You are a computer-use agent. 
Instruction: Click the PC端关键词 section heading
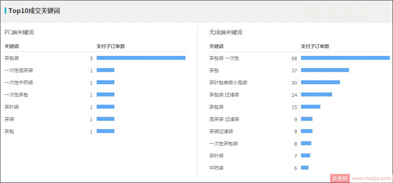19,32
